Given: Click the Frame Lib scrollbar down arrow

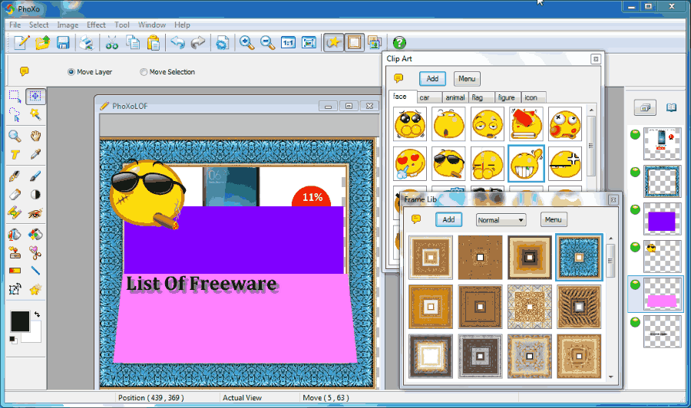Looking at the screenshot, I should pos(611,377).
